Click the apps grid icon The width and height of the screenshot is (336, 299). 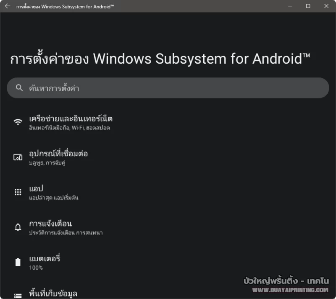pyautogui.click(x=18, y=192)
